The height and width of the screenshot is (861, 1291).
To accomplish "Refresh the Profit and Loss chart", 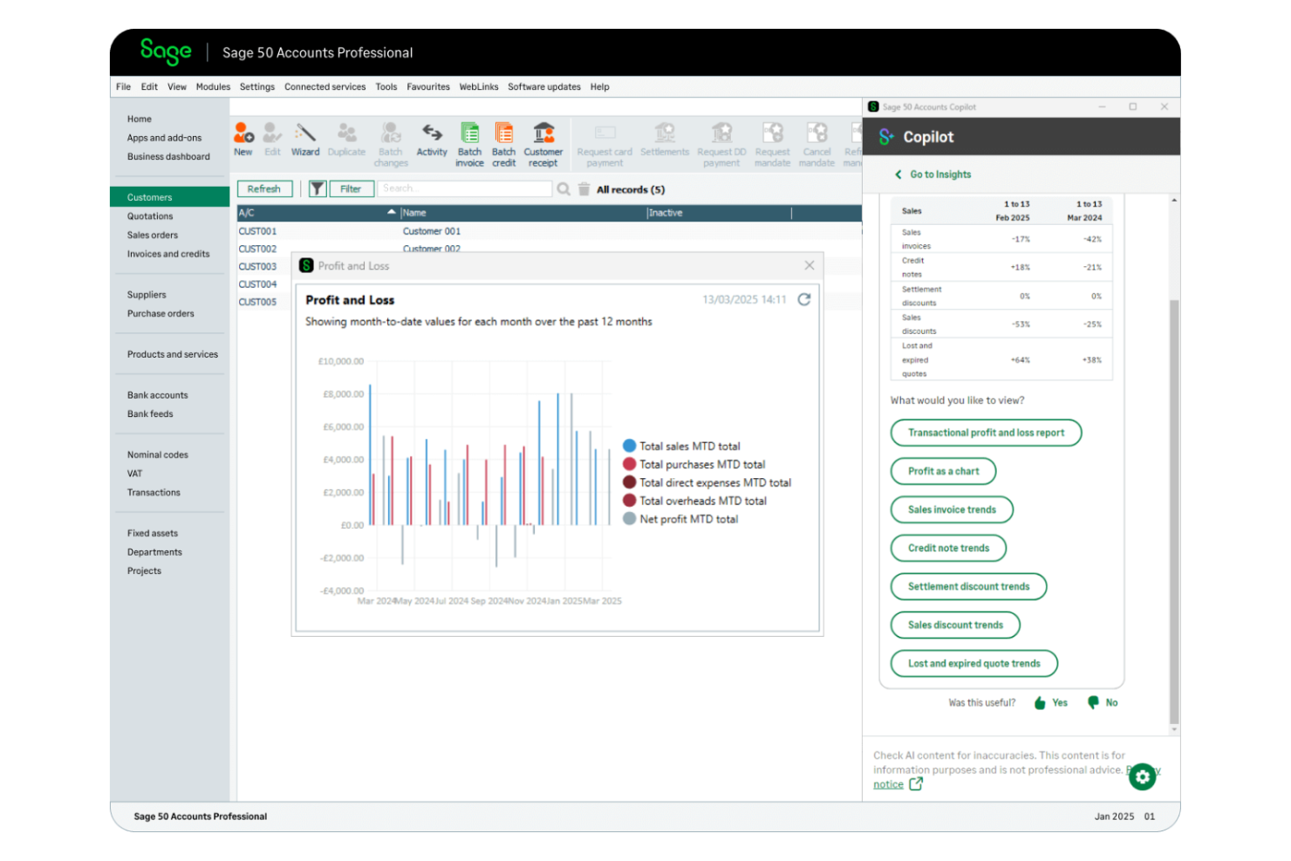I will 804,299.
